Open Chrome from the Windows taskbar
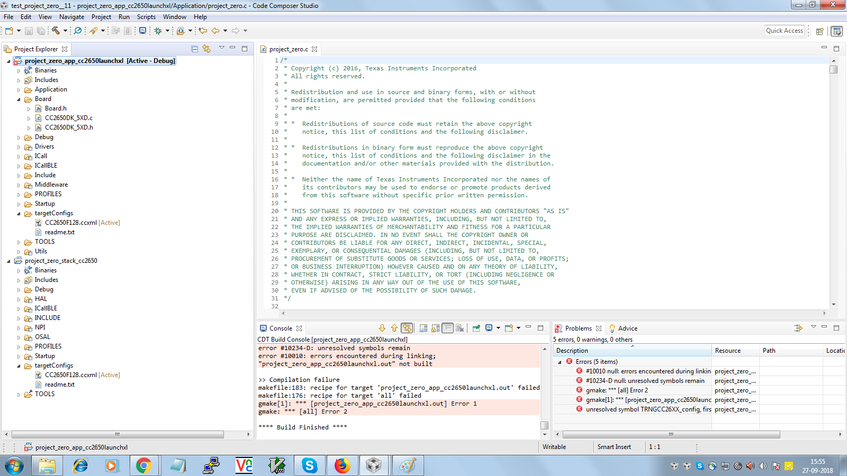The image size is (847, 476). pos(143,465)
